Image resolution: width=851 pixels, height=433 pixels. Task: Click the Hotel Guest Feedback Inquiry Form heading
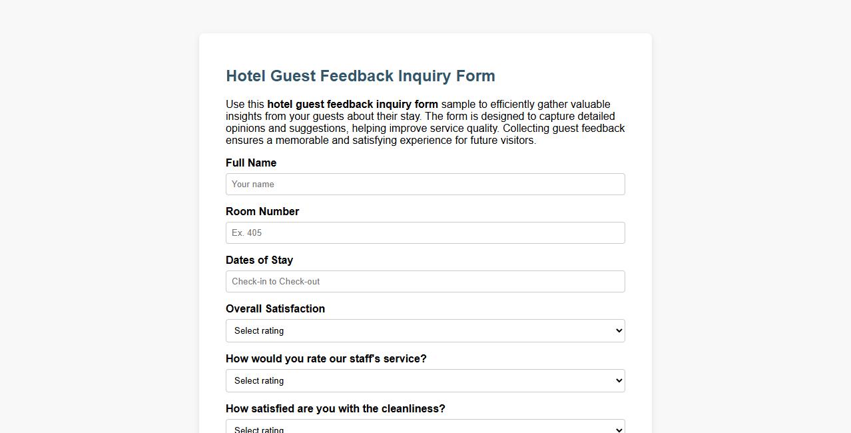(360, 75)
